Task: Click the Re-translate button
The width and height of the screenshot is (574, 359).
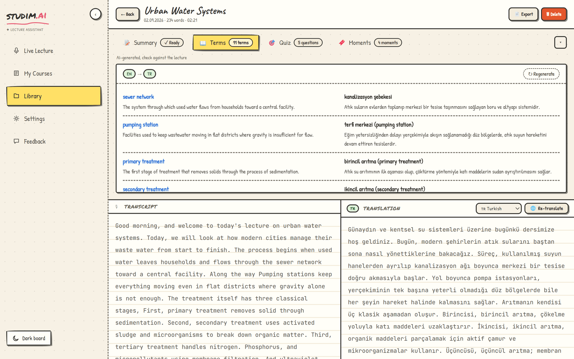Action: 547,209
